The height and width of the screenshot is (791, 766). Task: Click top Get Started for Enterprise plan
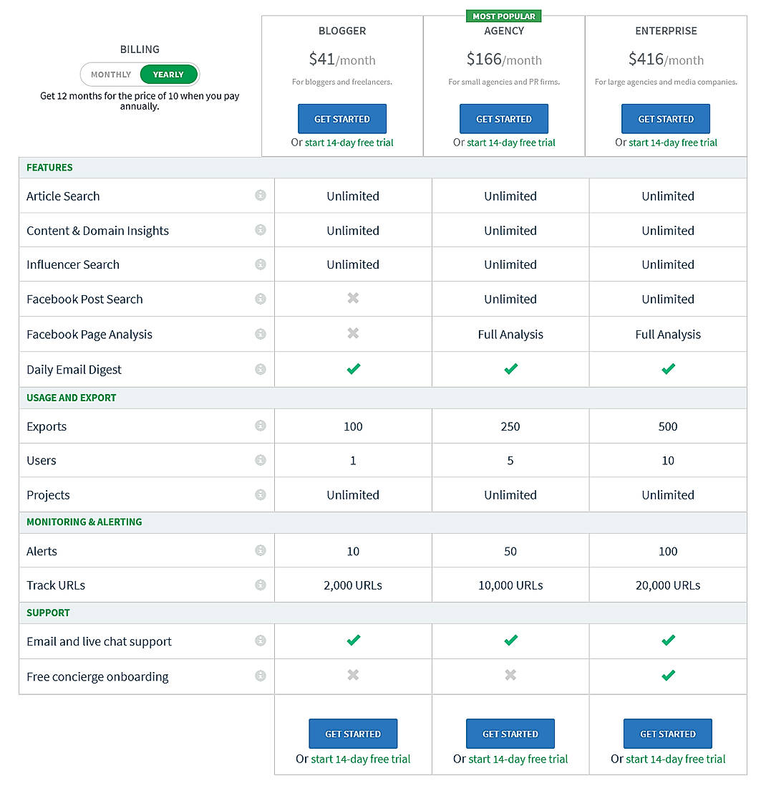[x=666, y=119]
